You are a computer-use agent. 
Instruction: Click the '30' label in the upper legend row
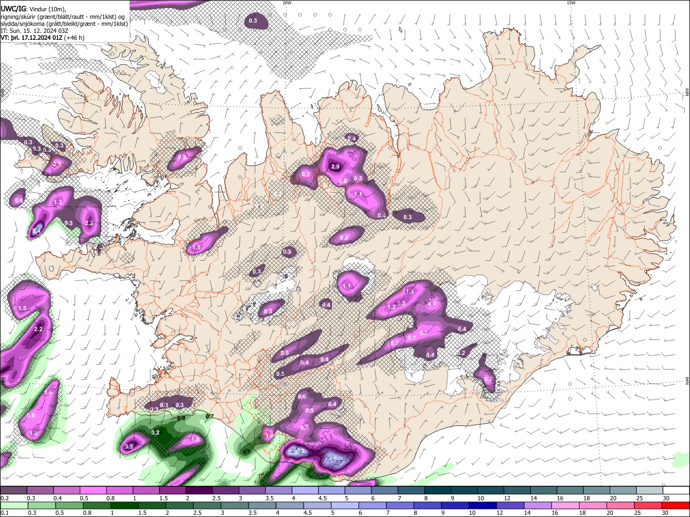click(x=666, y=498)
